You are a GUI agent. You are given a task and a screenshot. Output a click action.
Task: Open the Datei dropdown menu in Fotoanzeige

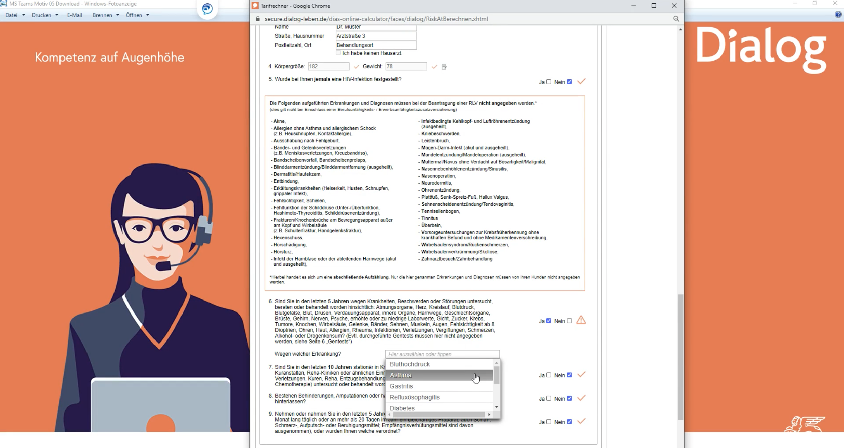15,15
